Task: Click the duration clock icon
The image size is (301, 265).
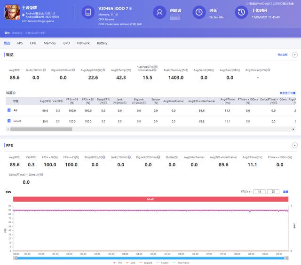Action: point(199,12)
